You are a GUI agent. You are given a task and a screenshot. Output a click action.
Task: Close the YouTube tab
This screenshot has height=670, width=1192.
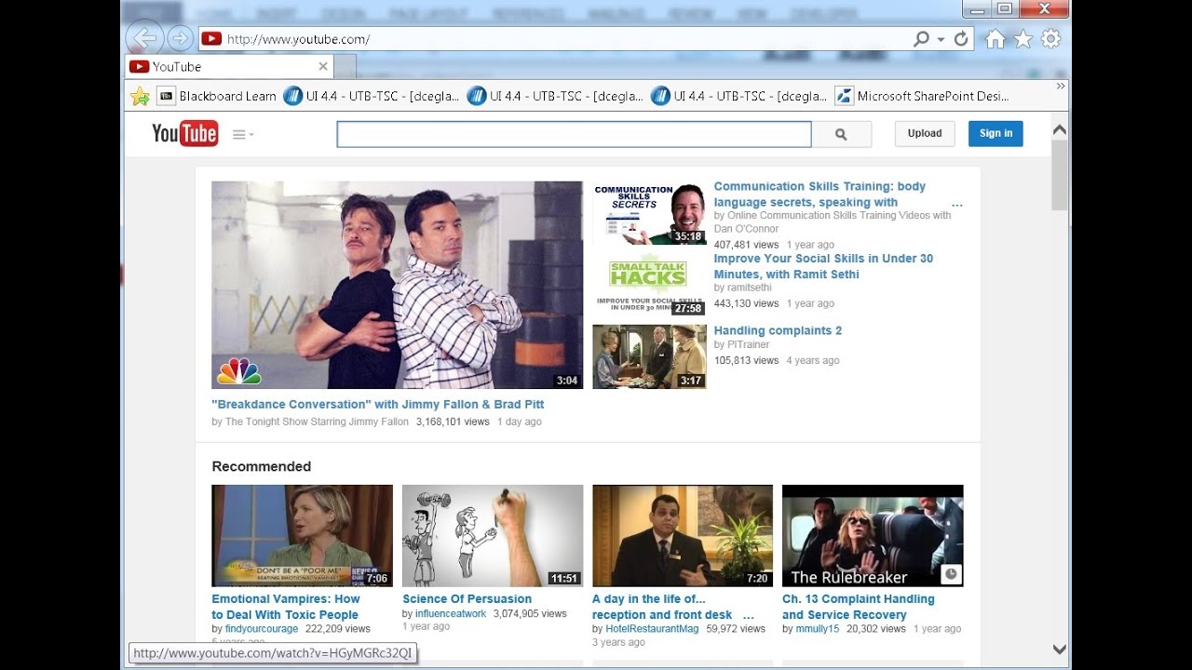point(323,67)
